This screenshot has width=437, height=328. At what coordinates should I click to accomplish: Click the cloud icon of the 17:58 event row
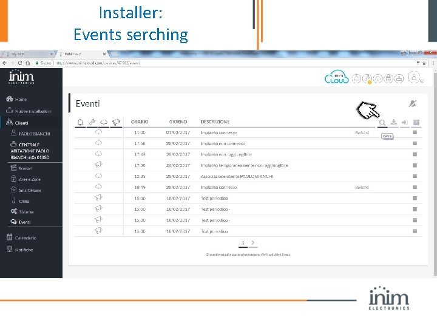coord(98,143)
